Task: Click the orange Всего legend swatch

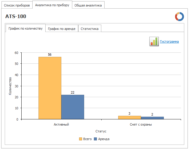Action: pos(81,139)
